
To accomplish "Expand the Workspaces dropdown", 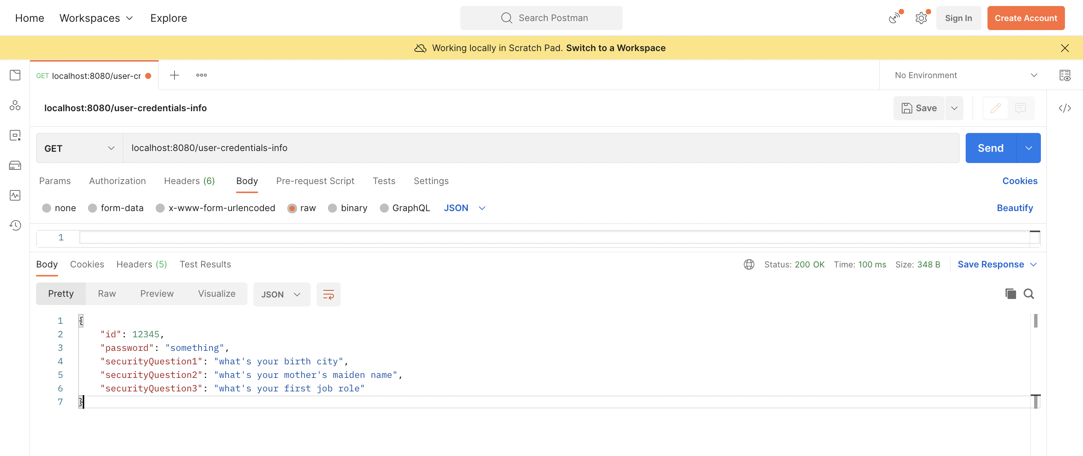I will point(96,18).
